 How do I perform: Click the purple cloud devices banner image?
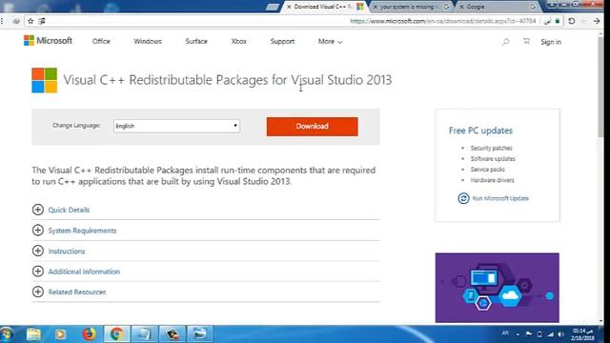pyautogui.click(x=498, y=288)
